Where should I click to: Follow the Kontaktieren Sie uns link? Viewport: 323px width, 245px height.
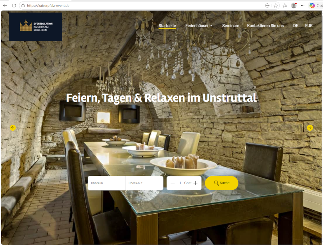[x=265, y=26]
